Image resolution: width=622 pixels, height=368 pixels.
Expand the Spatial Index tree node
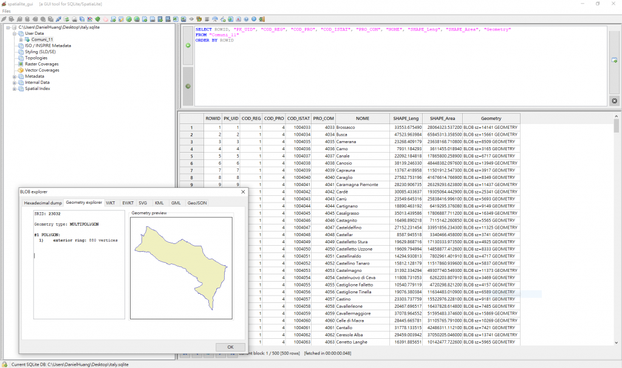[15, 89]
